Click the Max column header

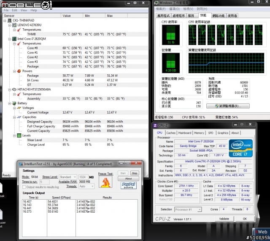pyautogui.click(x=116, y=16)
